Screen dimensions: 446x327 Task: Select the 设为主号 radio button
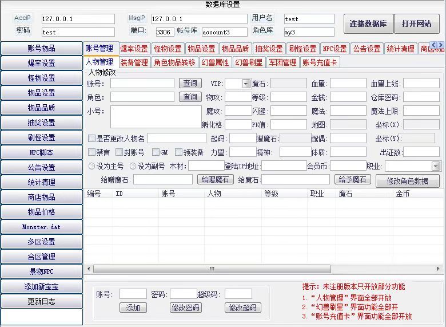[91, 166]
